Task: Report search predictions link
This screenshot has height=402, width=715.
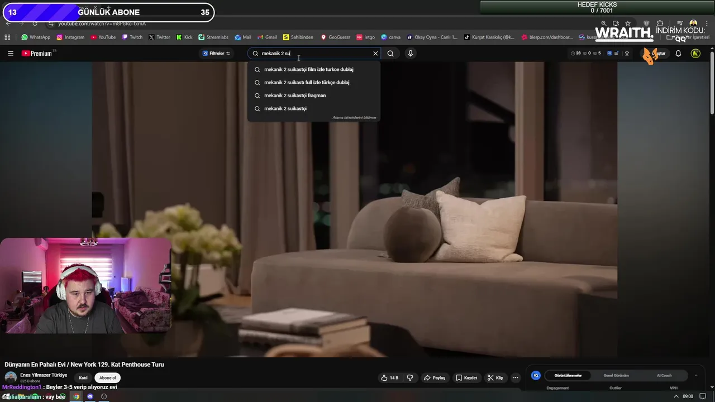Action: tap(354, 118)
